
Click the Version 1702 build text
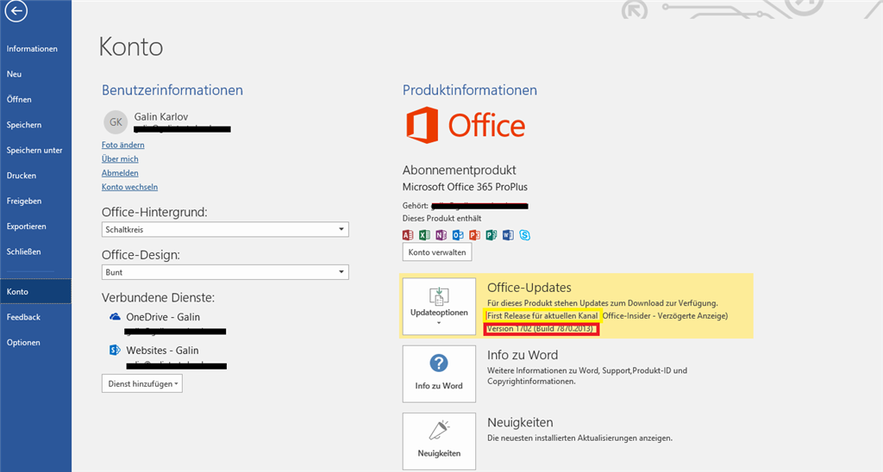tap(541, 328)
